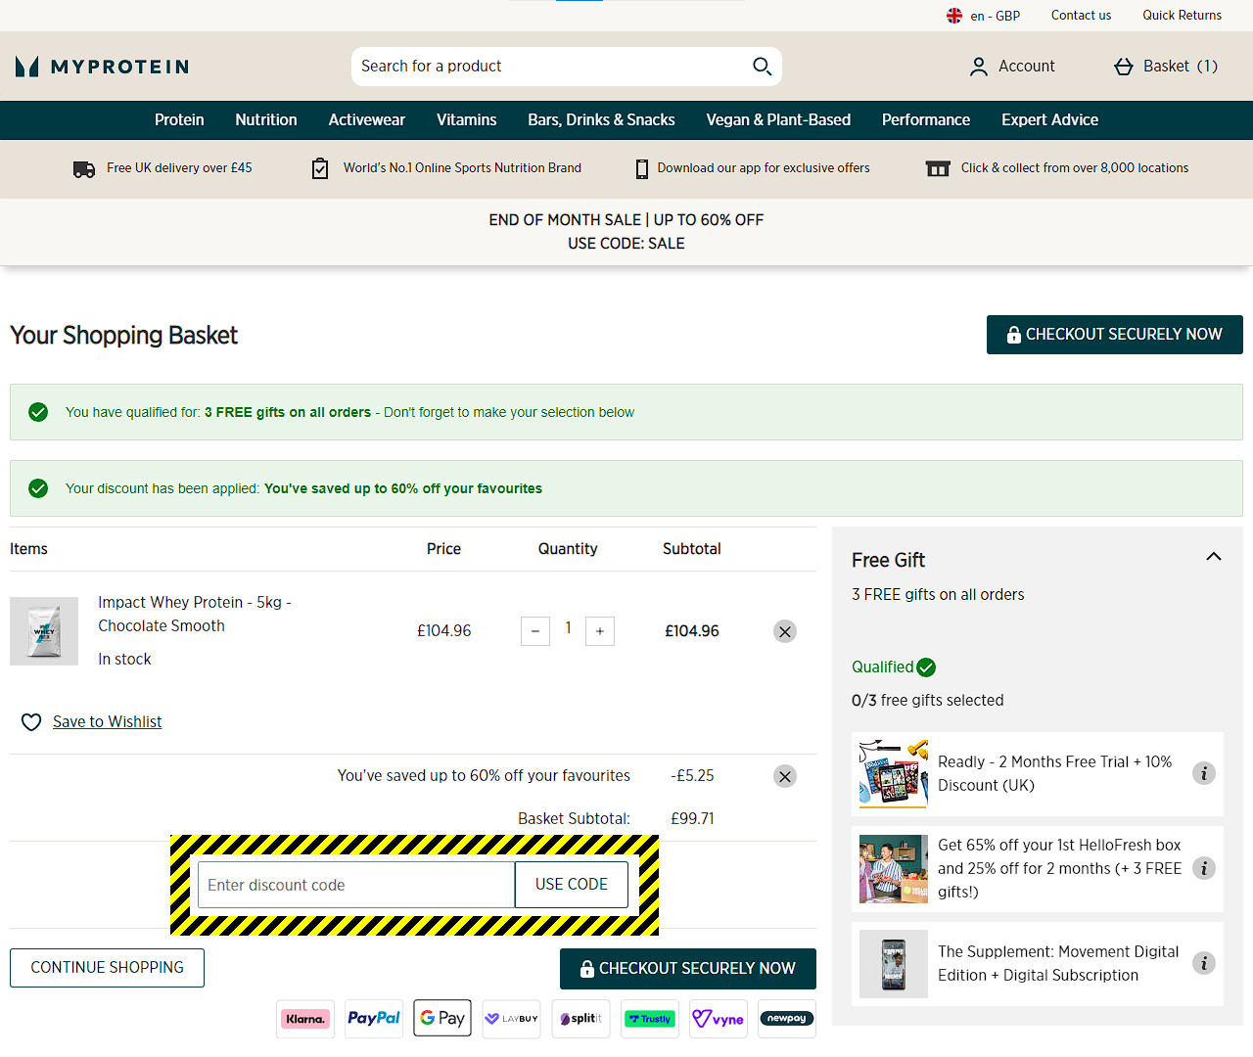This screenshot has width=1253, height=1057.
Task: Decrease quantity with minus button
Action: [535, 631]
